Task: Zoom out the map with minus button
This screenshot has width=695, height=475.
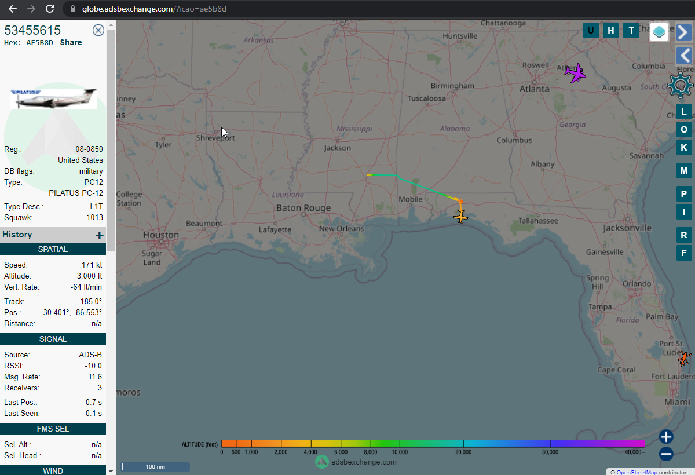Action: [x=666, y=454]
